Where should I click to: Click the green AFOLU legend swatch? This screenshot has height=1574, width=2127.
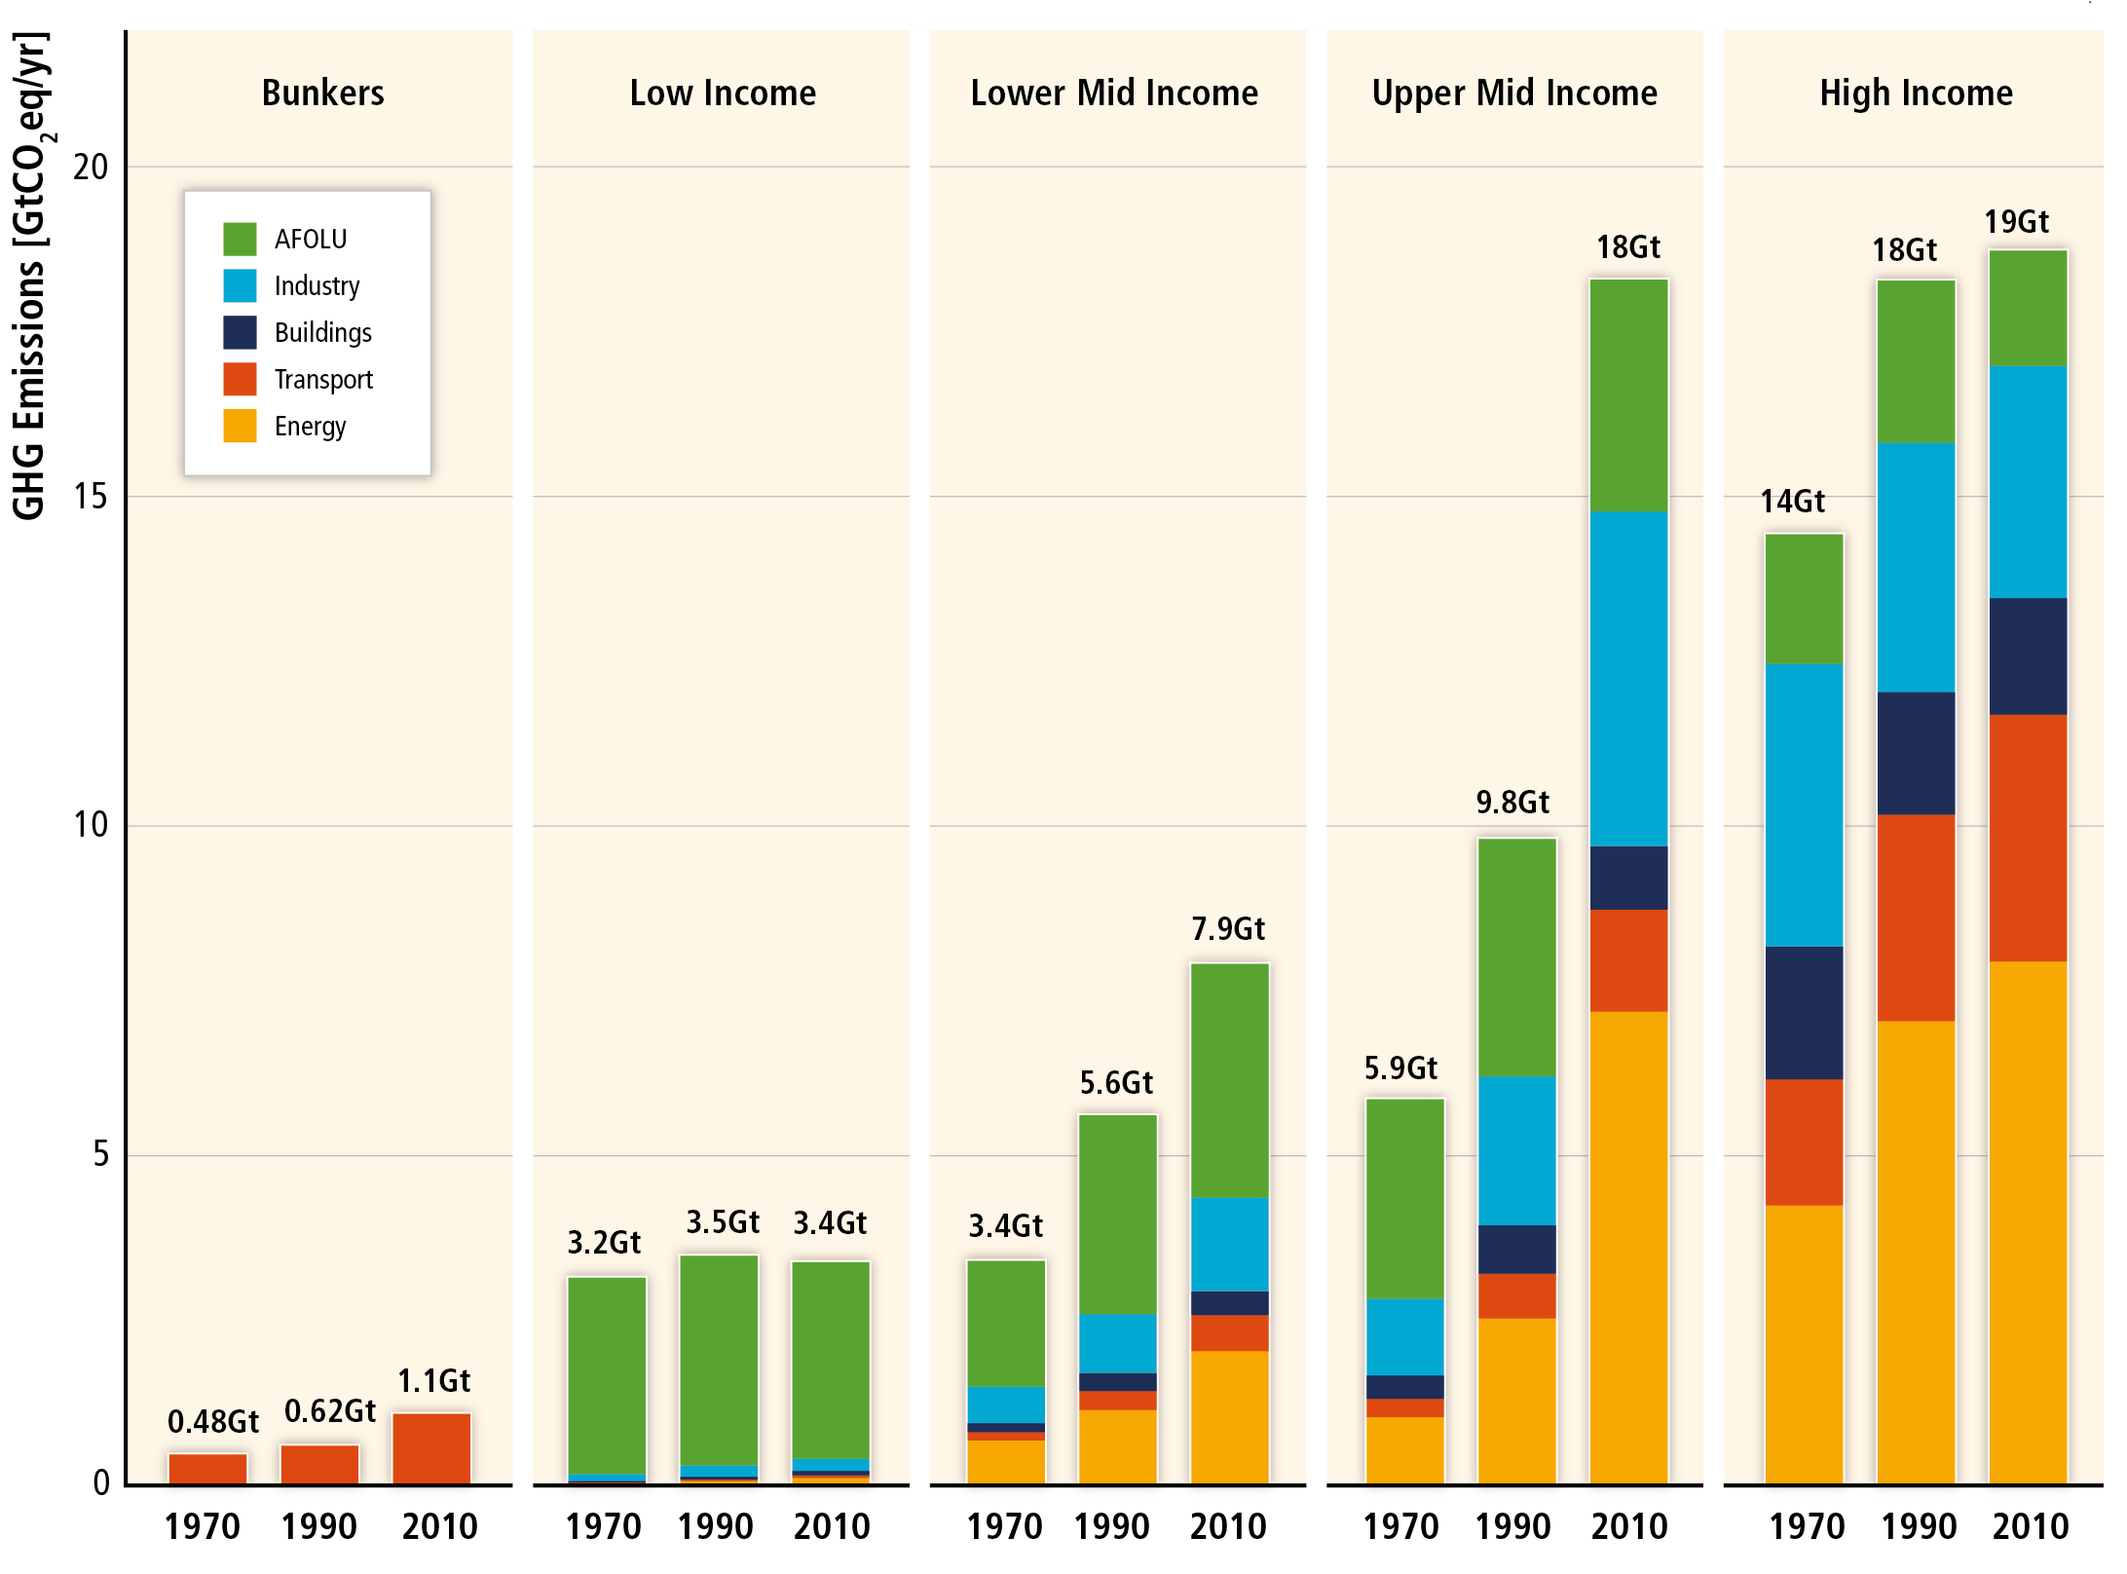tap(240, 239)
